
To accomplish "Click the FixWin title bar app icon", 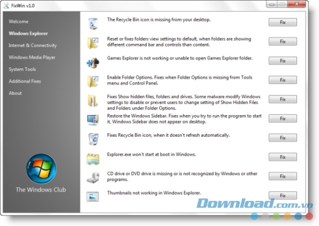I will (x=6, y=5).
